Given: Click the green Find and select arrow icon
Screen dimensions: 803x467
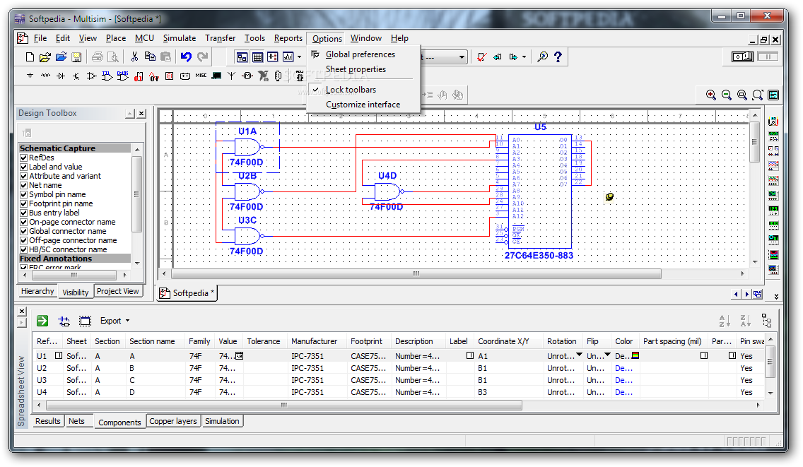Looking at the screenshot, I should click(x=42, y=321).
